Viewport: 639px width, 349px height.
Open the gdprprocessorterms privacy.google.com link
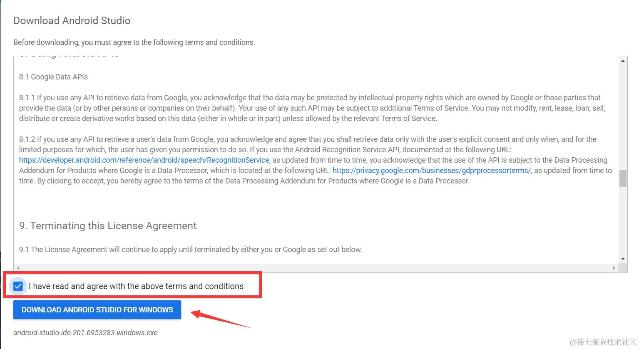432,171
